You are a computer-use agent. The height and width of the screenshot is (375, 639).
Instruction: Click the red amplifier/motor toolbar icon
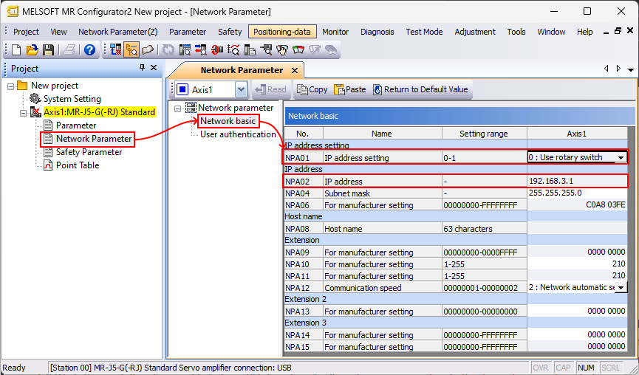(216, 49)
